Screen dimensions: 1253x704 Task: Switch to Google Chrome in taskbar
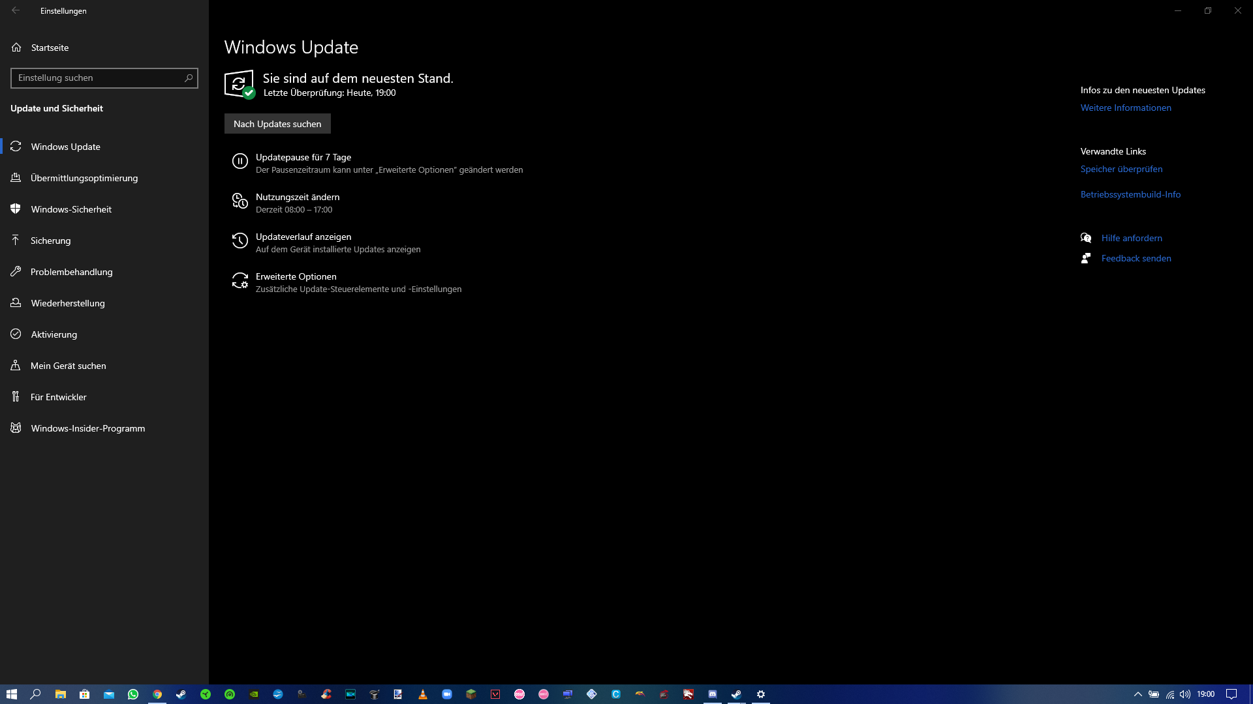point(157,694)
